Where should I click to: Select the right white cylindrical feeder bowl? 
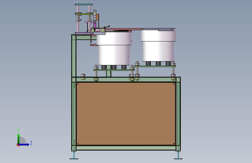pyautogui.click(x=158, y=45)
